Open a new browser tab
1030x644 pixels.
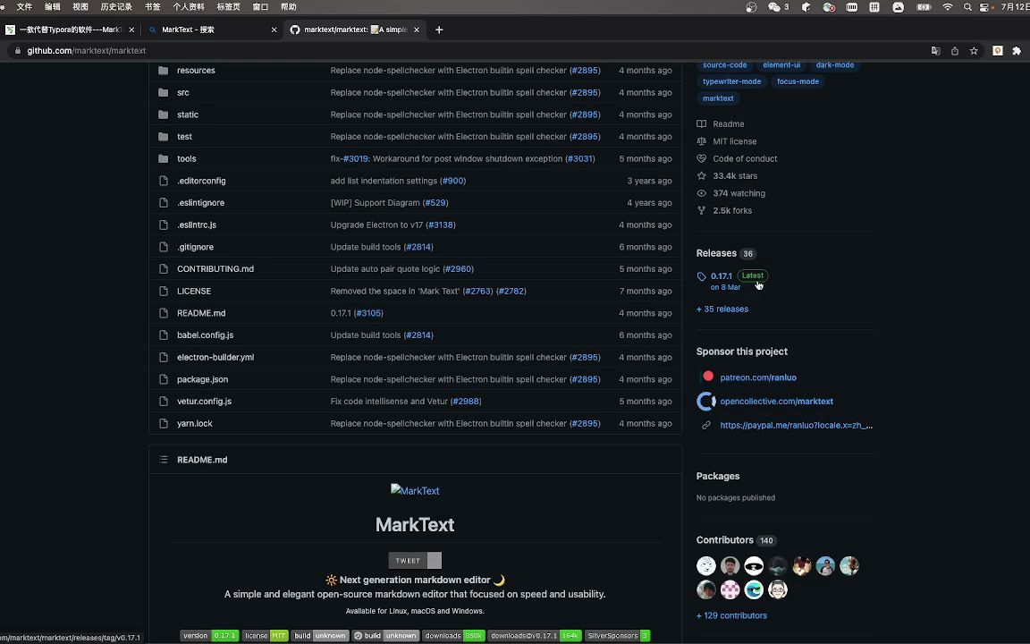coord(439,30)
